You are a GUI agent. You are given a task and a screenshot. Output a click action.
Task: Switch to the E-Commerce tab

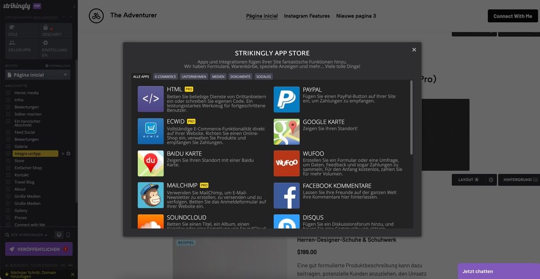[166, 77]
